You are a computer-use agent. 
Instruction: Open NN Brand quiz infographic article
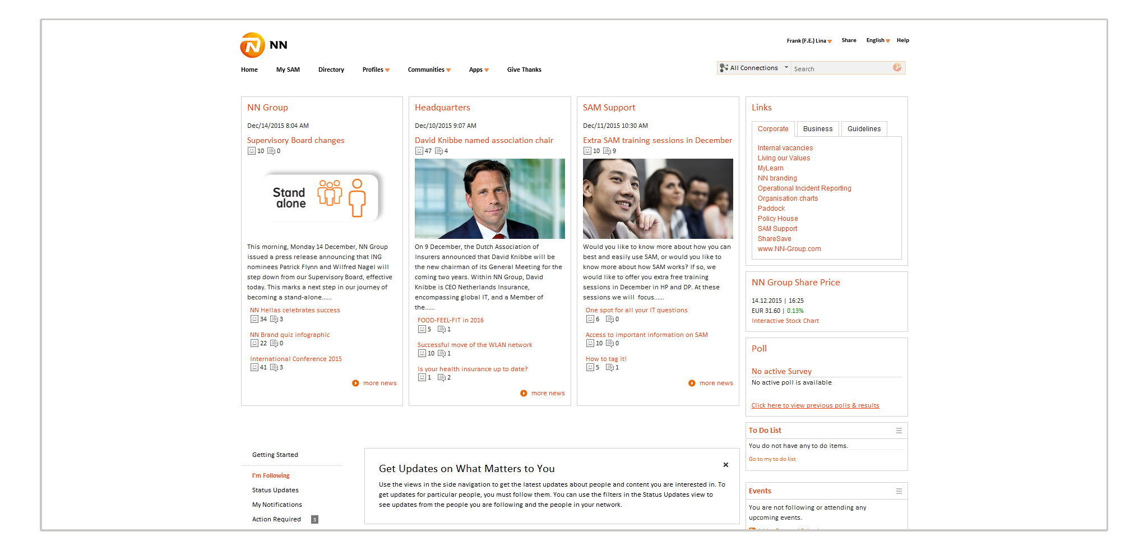(290, 335)
